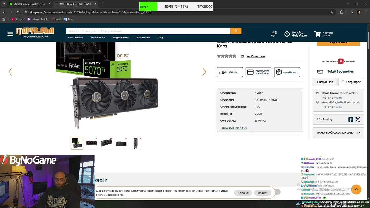The height and width of the screenshot is (208, 370).
Task: Accept cookies with Kabul Et
Action: [243, 193]
